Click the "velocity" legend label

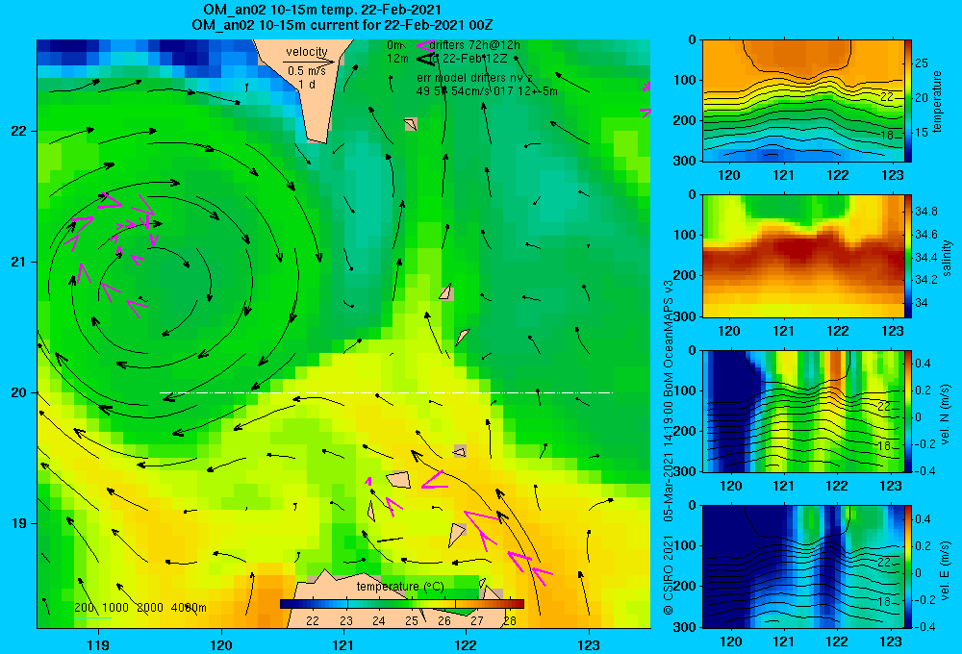(x=307, y=52)
